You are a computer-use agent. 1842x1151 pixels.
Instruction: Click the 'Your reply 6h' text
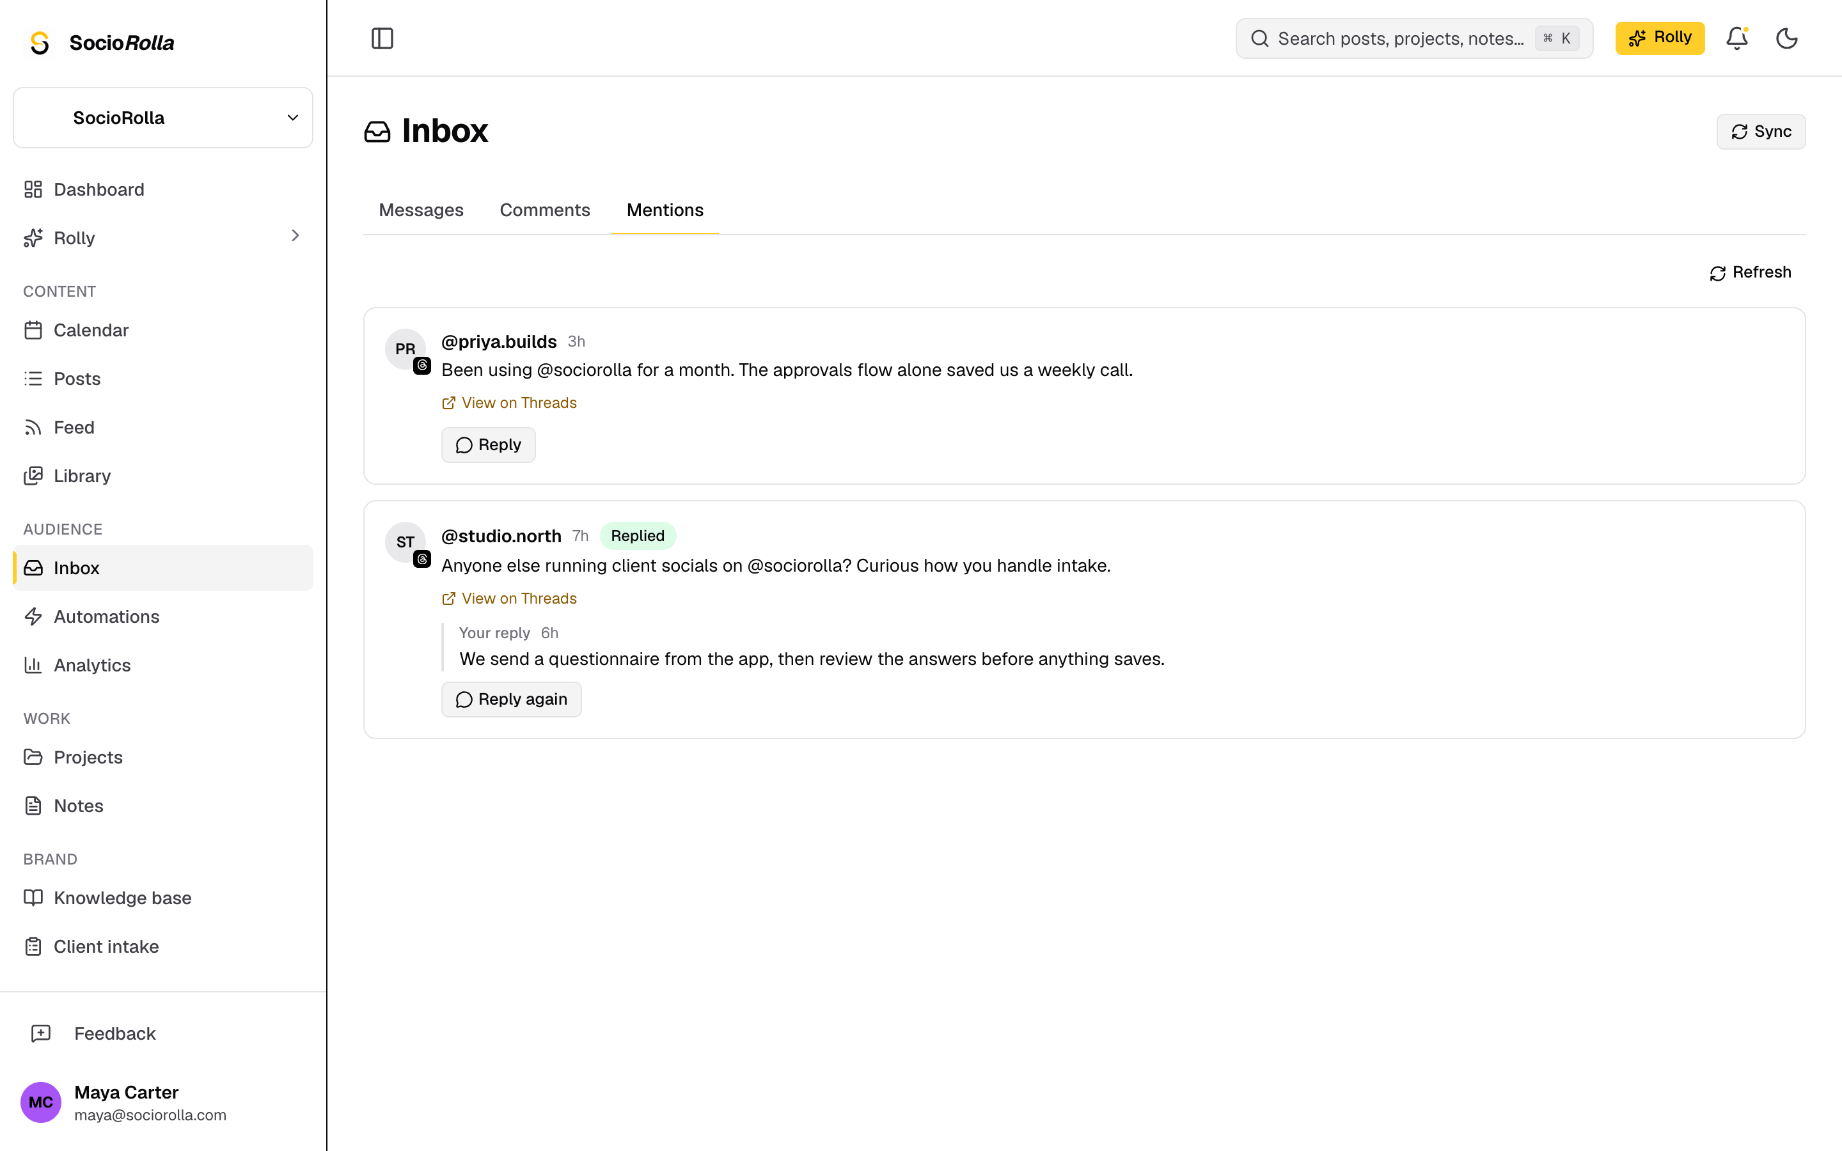508,633
